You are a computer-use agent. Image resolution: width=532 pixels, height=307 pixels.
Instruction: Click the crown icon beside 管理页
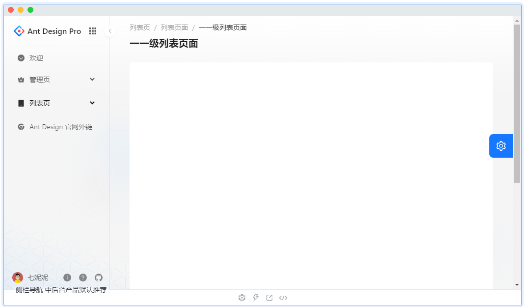tap(21, 80)
